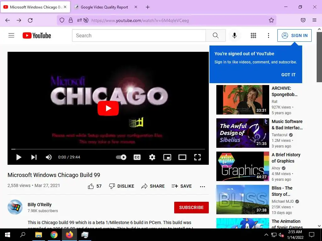Toggle the autoplay switch

[121, 157]
